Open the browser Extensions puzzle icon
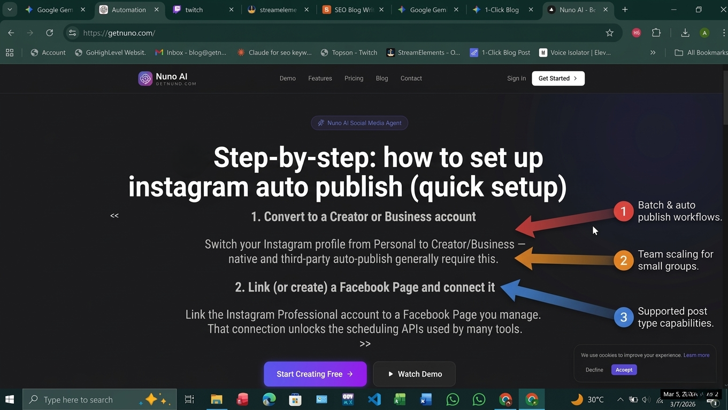 pyautogui.click(x=656, y=33)
